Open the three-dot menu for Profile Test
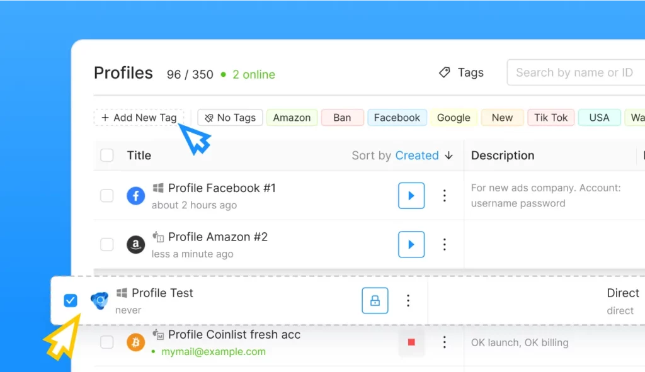Viewport: 645px width, 372px height. [x=408, y=300]
